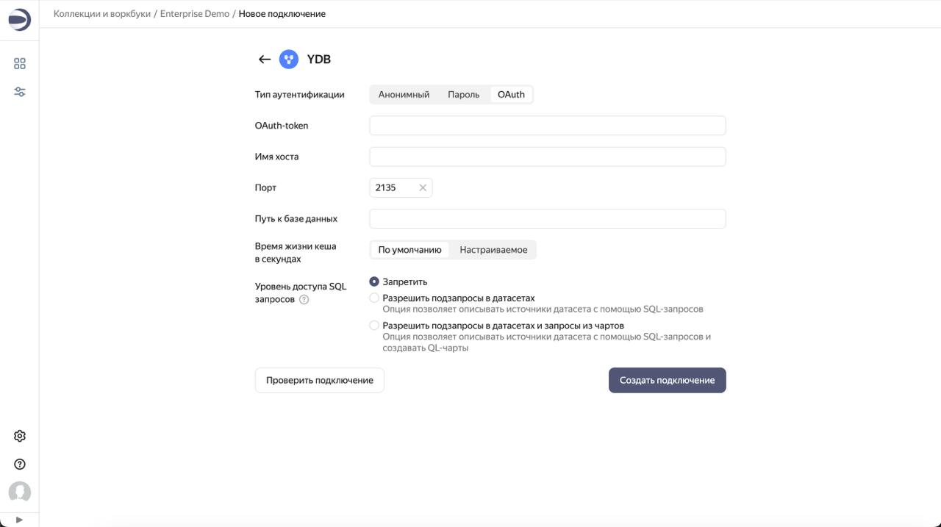The image size is (941, 527).
Task: Open the collections grid icon in the sidebar
Action: tap(20, 63)
